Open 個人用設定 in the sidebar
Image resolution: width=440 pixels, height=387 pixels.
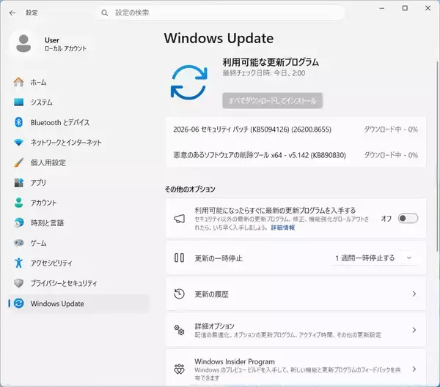79,162
